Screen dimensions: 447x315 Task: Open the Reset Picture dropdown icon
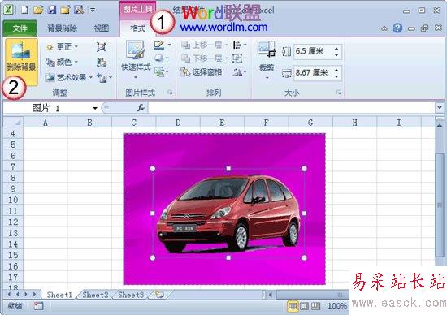104,77
